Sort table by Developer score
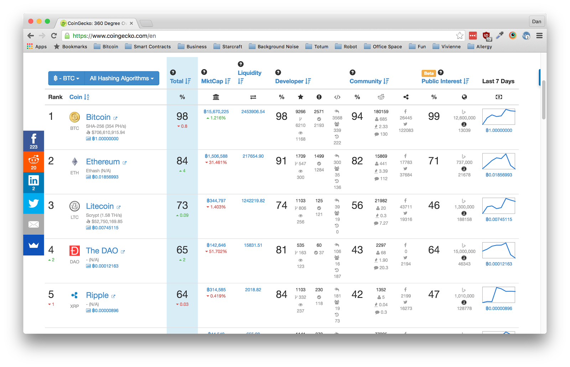 click(x=293, y=81)
